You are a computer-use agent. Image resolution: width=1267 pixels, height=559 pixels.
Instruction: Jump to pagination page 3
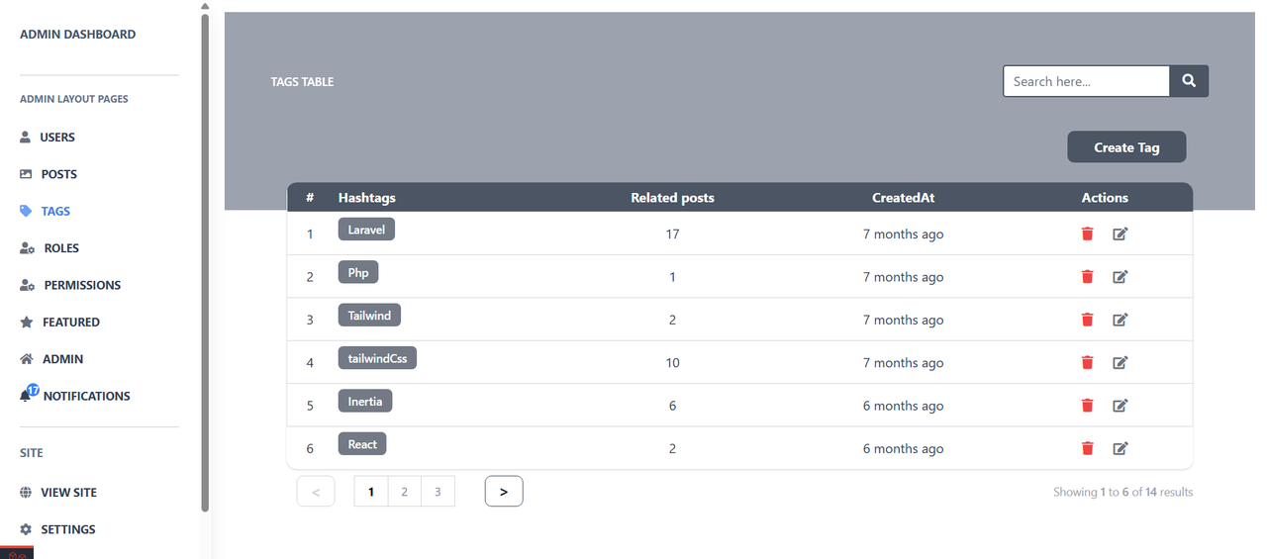pos(438,492)
